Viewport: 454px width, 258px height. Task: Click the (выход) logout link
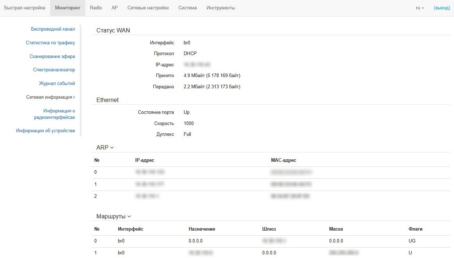[442, 8]
